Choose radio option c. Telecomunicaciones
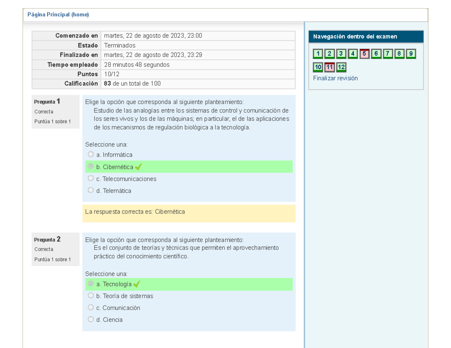This screenshot has width=451, height=348. 91,178
